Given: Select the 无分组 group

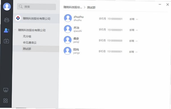Looking at the screenshot, I should 27,36.
